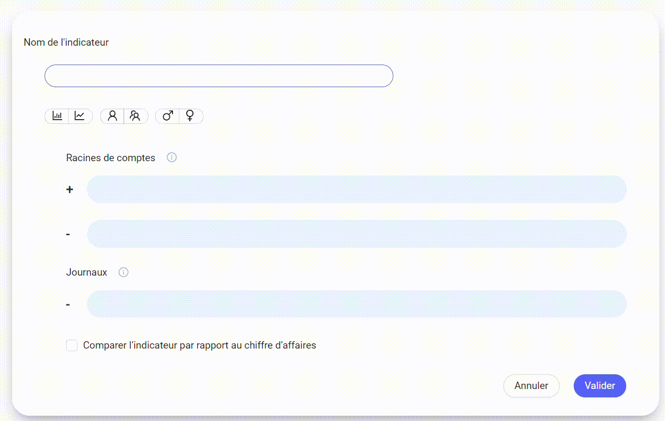
Task: Select the group of people icon
Action: click(136, 116)
